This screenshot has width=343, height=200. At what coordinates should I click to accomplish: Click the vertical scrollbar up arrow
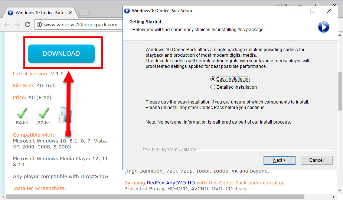pyautogui.click(x=340, y=35)
